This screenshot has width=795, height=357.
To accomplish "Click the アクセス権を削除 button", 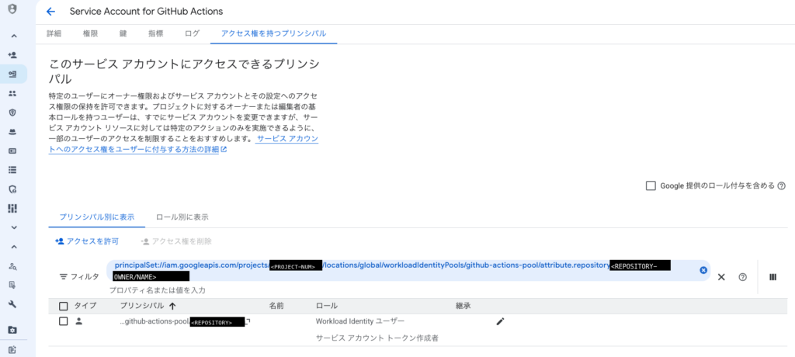I will (x=176, y=241).
